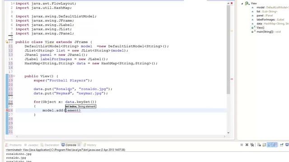Close the Console tab with its X
289x162 pixels.
point(79,145)
